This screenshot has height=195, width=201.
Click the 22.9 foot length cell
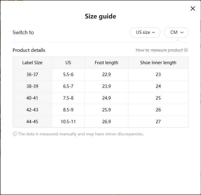pyautogui.click(x=106, y=74)
